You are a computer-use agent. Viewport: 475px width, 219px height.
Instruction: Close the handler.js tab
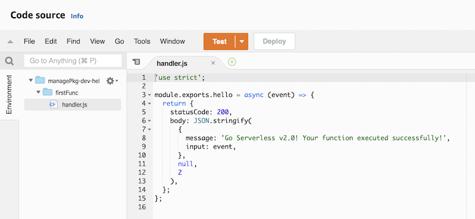point(213,63)
